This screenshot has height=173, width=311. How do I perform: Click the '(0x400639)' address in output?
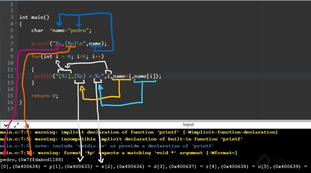point(287,166)
